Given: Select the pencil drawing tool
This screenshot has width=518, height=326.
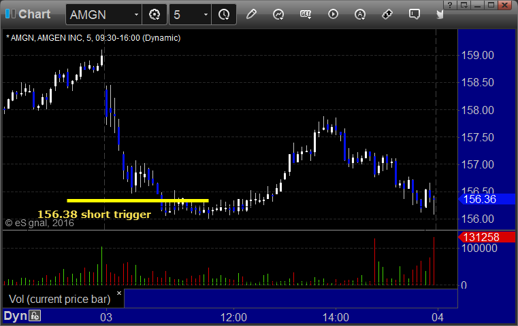Looking at the screenshot, I should tap(251, 14).
